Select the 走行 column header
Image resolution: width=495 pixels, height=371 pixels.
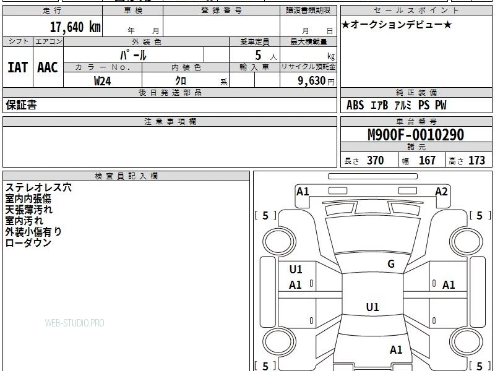53,11
